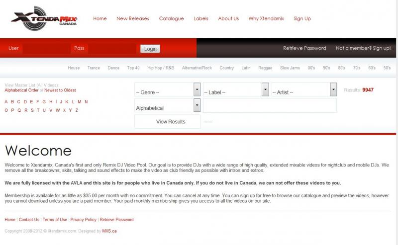The height and width of the screenshot is (245, 398).
Task: Browse the Latin genre
Action: pos(246,68)
